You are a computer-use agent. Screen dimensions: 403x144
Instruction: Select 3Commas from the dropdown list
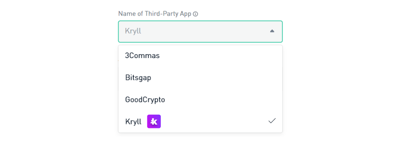coord(200,55)
